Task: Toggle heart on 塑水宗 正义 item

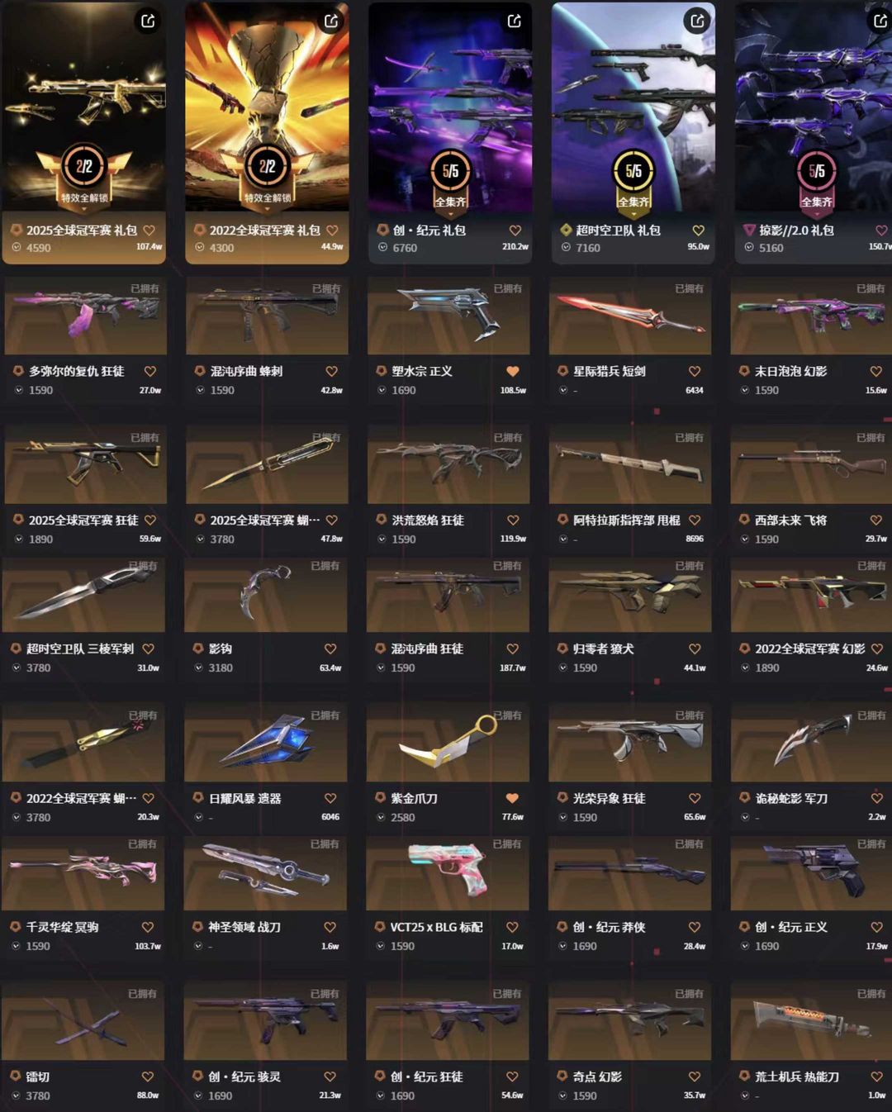Action: [x=513, y=371]
